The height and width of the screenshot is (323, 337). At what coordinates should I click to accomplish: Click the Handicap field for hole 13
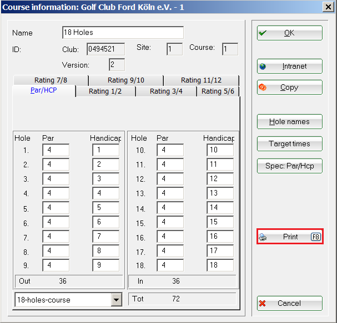(220, 193)
